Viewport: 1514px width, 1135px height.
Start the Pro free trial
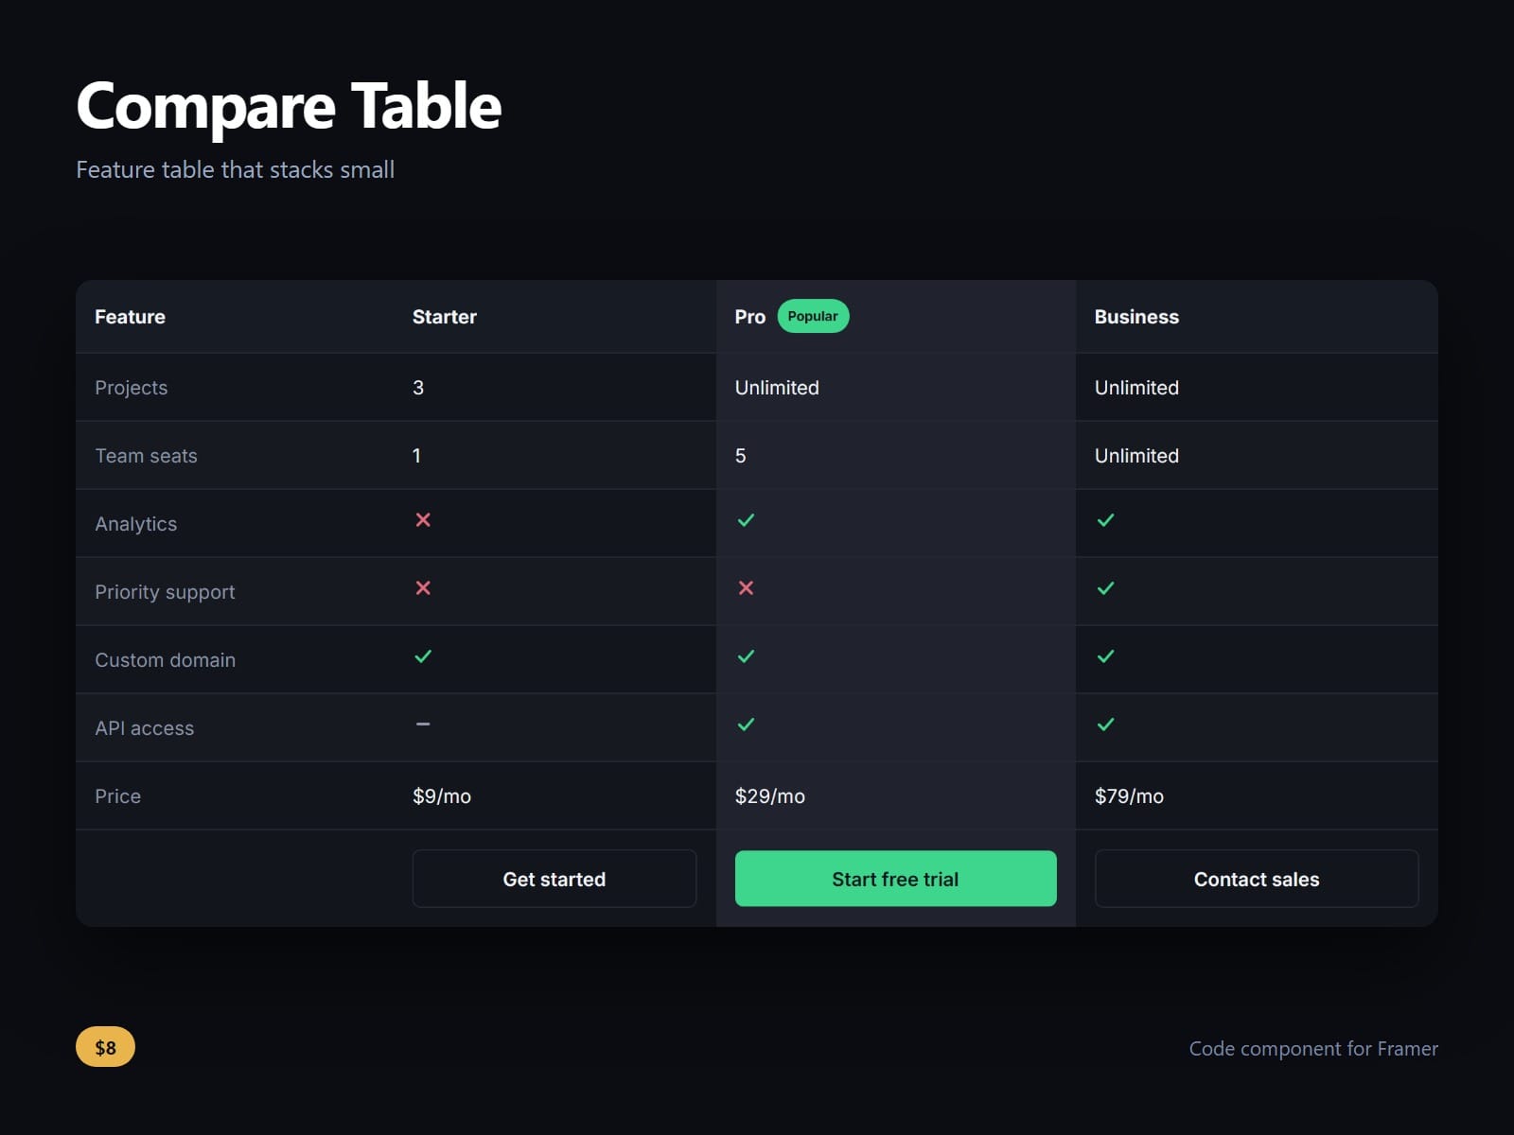pos(895,879)
